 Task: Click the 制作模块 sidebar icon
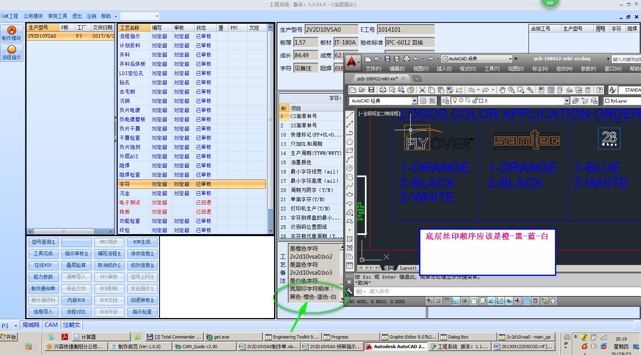[12, 33]
